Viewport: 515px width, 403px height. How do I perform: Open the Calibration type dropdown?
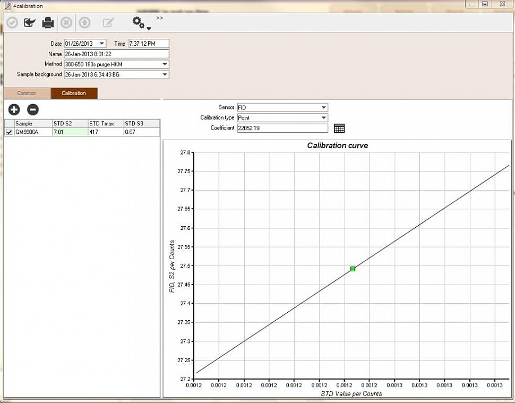(323, 117)
